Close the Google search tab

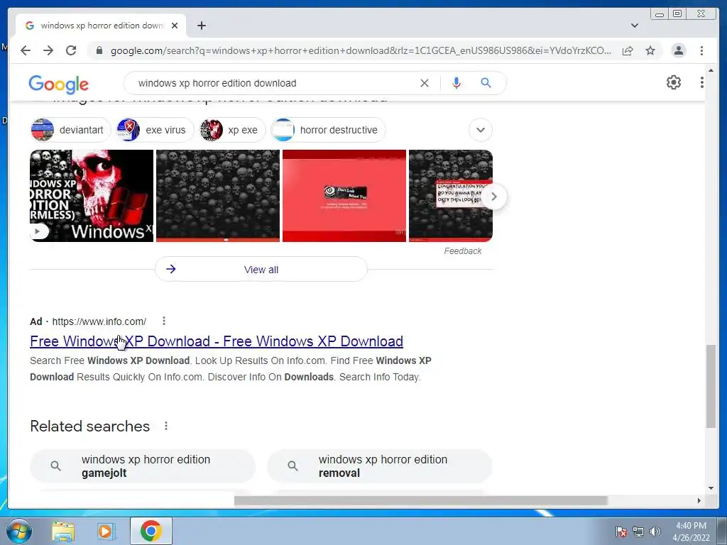tap(175, 26)
